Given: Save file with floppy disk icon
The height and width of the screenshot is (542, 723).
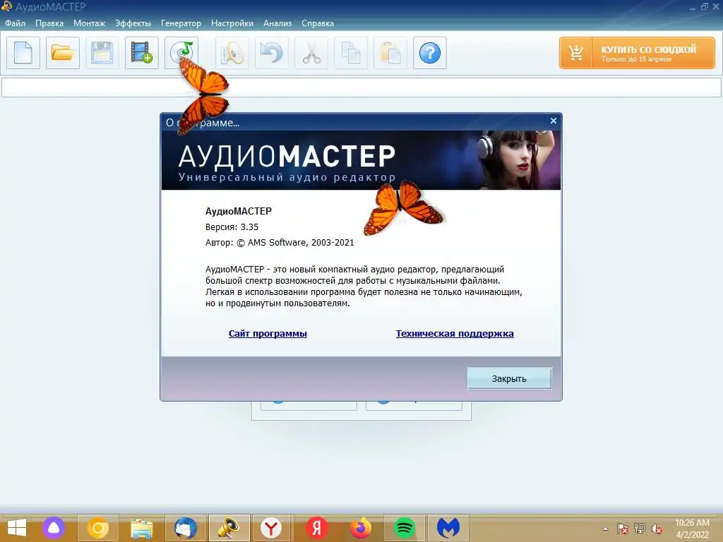Looking at the screenshot, I should (102, 53).
